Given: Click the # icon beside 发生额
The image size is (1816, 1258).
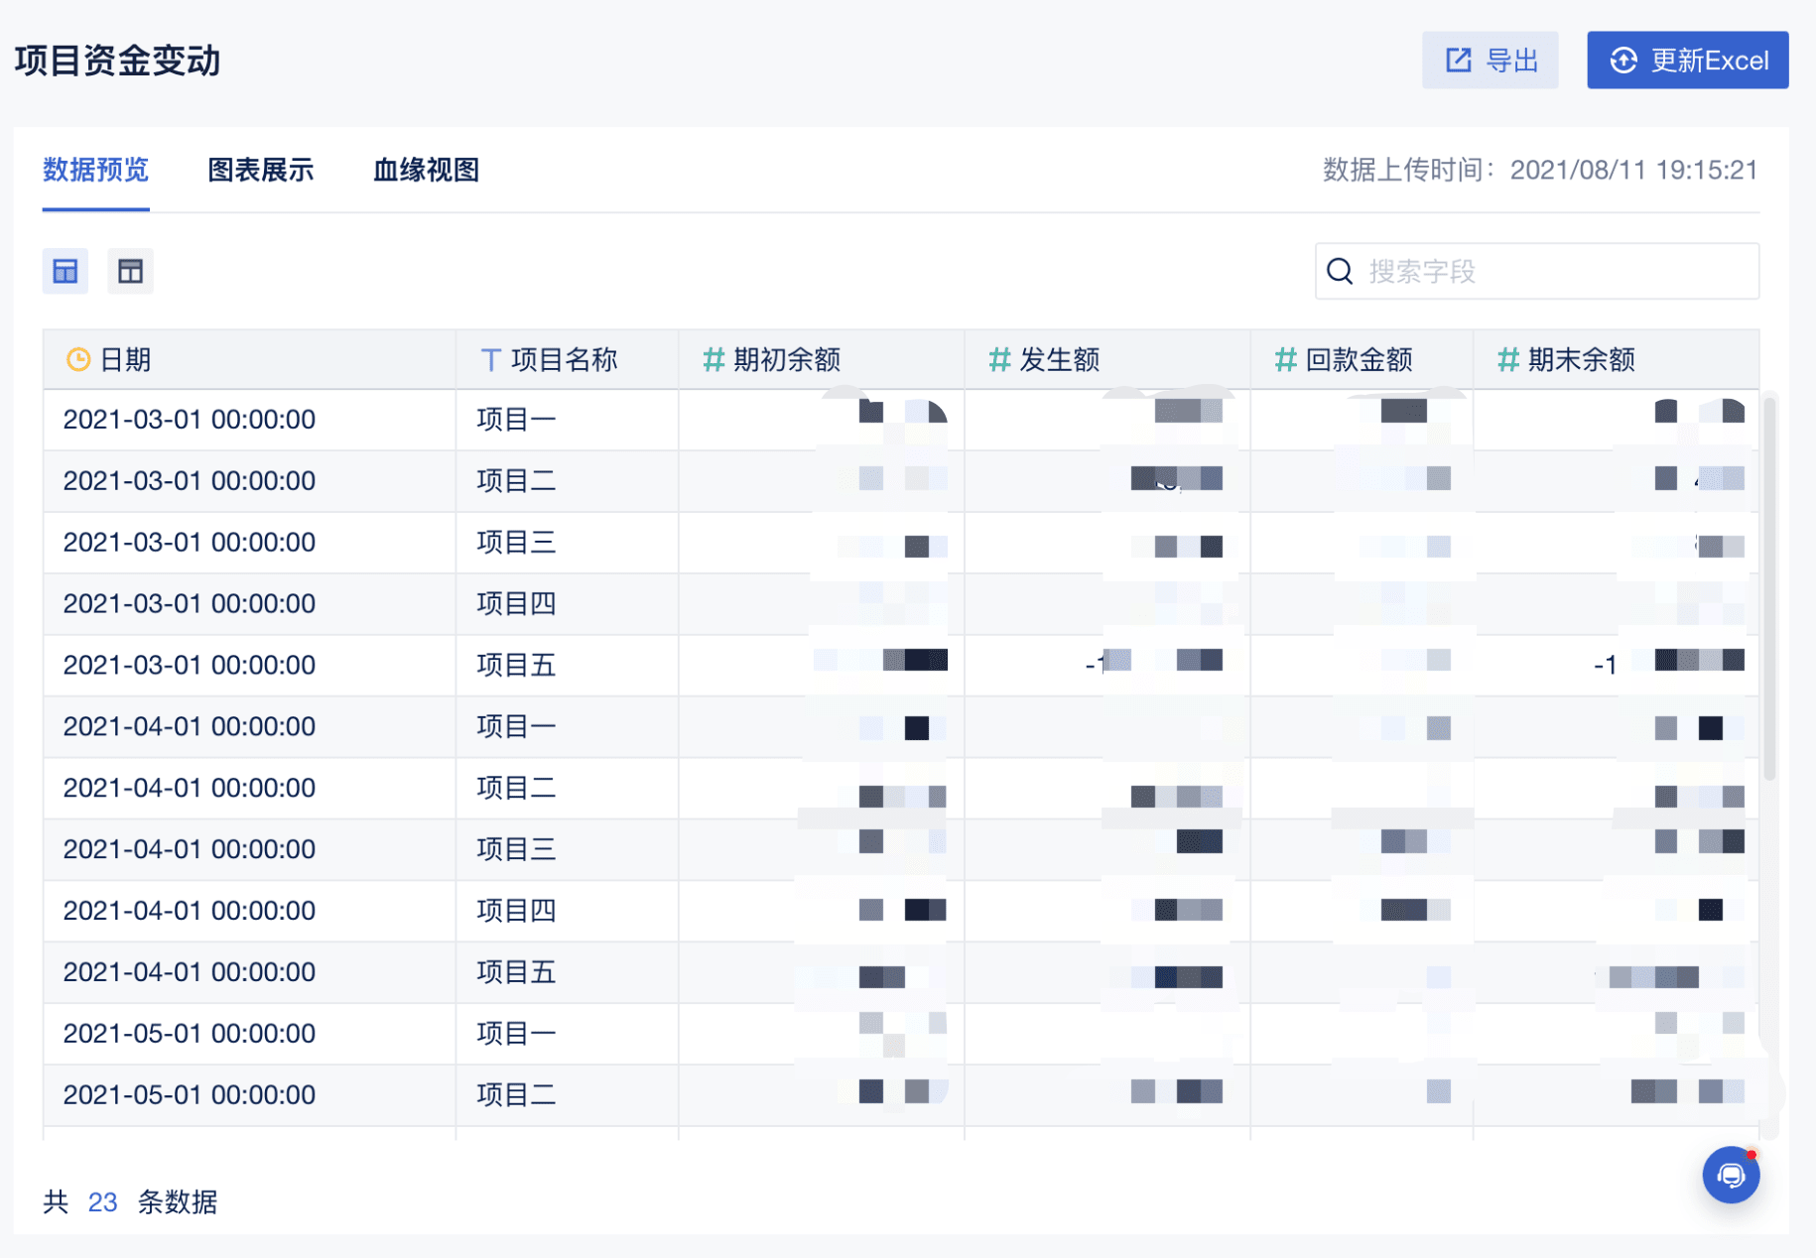Looking at the screenshot, I should pos(999,359).
